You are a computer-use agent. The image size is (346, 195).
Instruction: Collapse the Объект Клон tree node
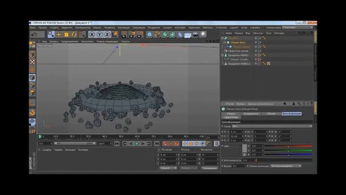[x=225, y=42]
